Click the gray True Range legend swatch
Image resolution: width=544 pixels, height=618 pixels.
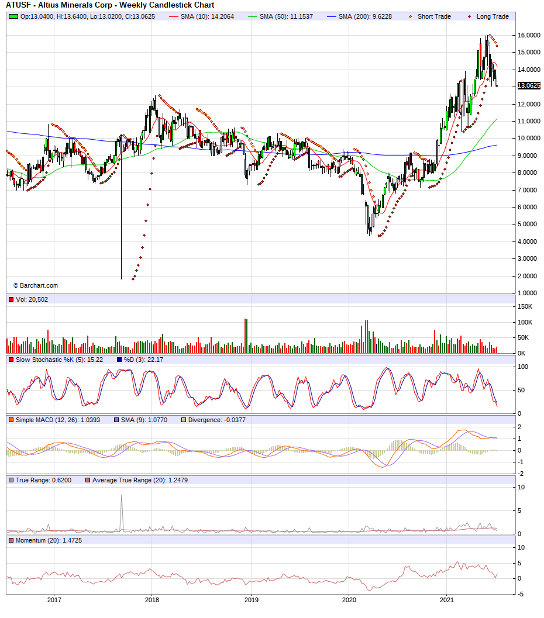(11, 481)
